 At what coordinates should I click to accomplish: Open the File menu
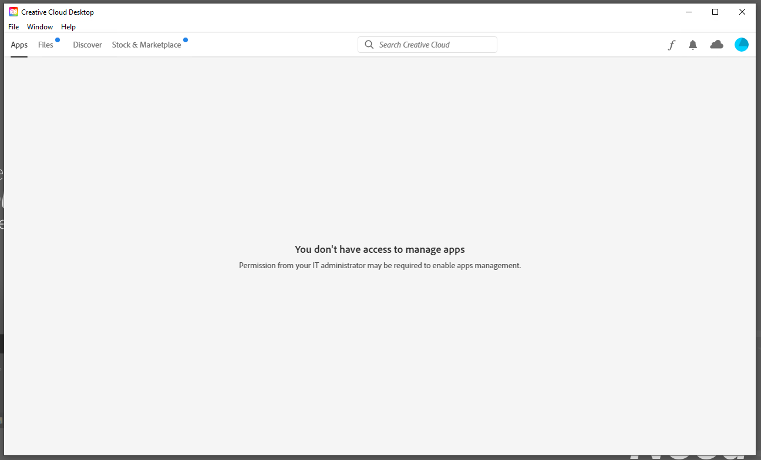tap(14, 27)
